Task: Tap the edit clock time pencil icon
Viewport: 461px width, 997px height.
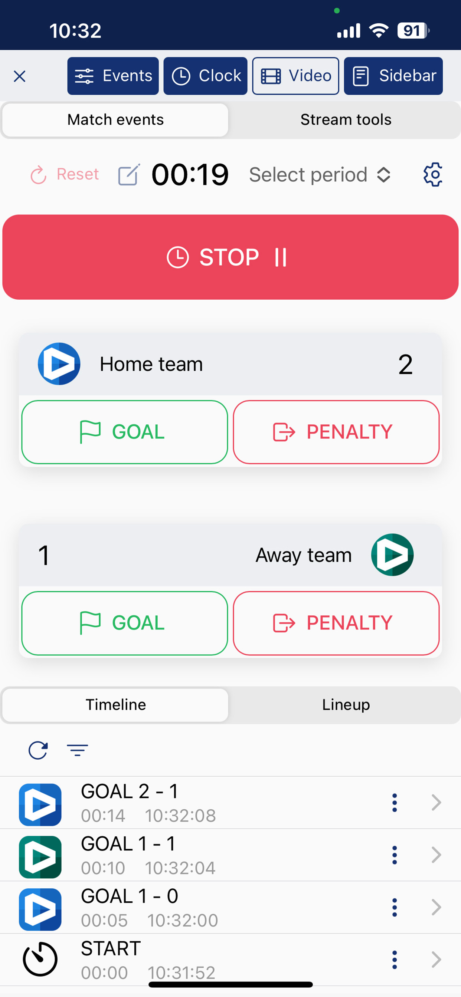Action: [x=129, y=175]
